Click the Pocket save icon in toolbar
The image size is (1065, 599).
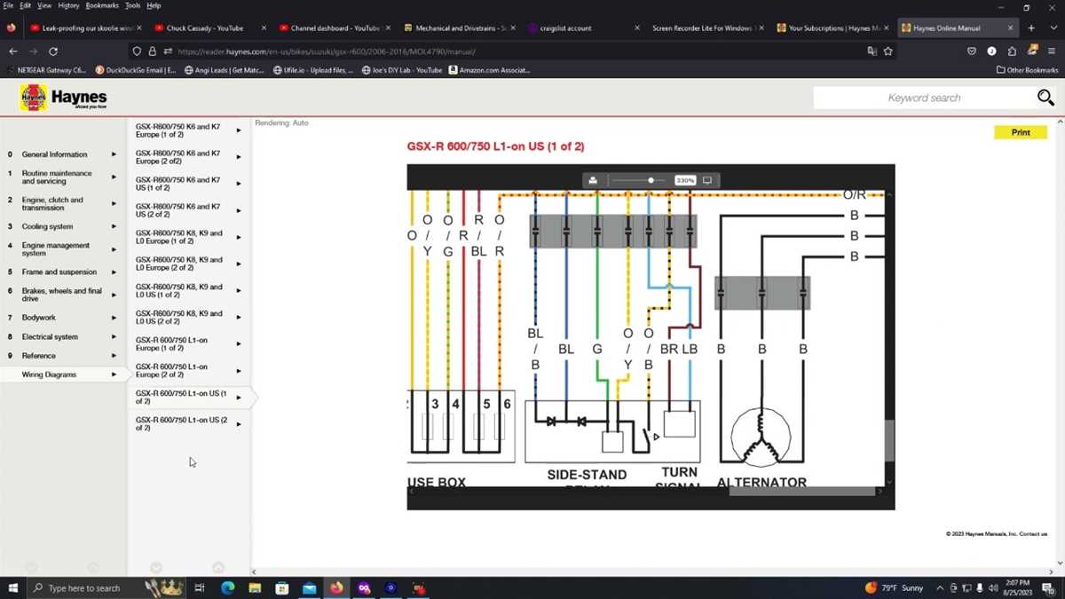pos(972,51)
